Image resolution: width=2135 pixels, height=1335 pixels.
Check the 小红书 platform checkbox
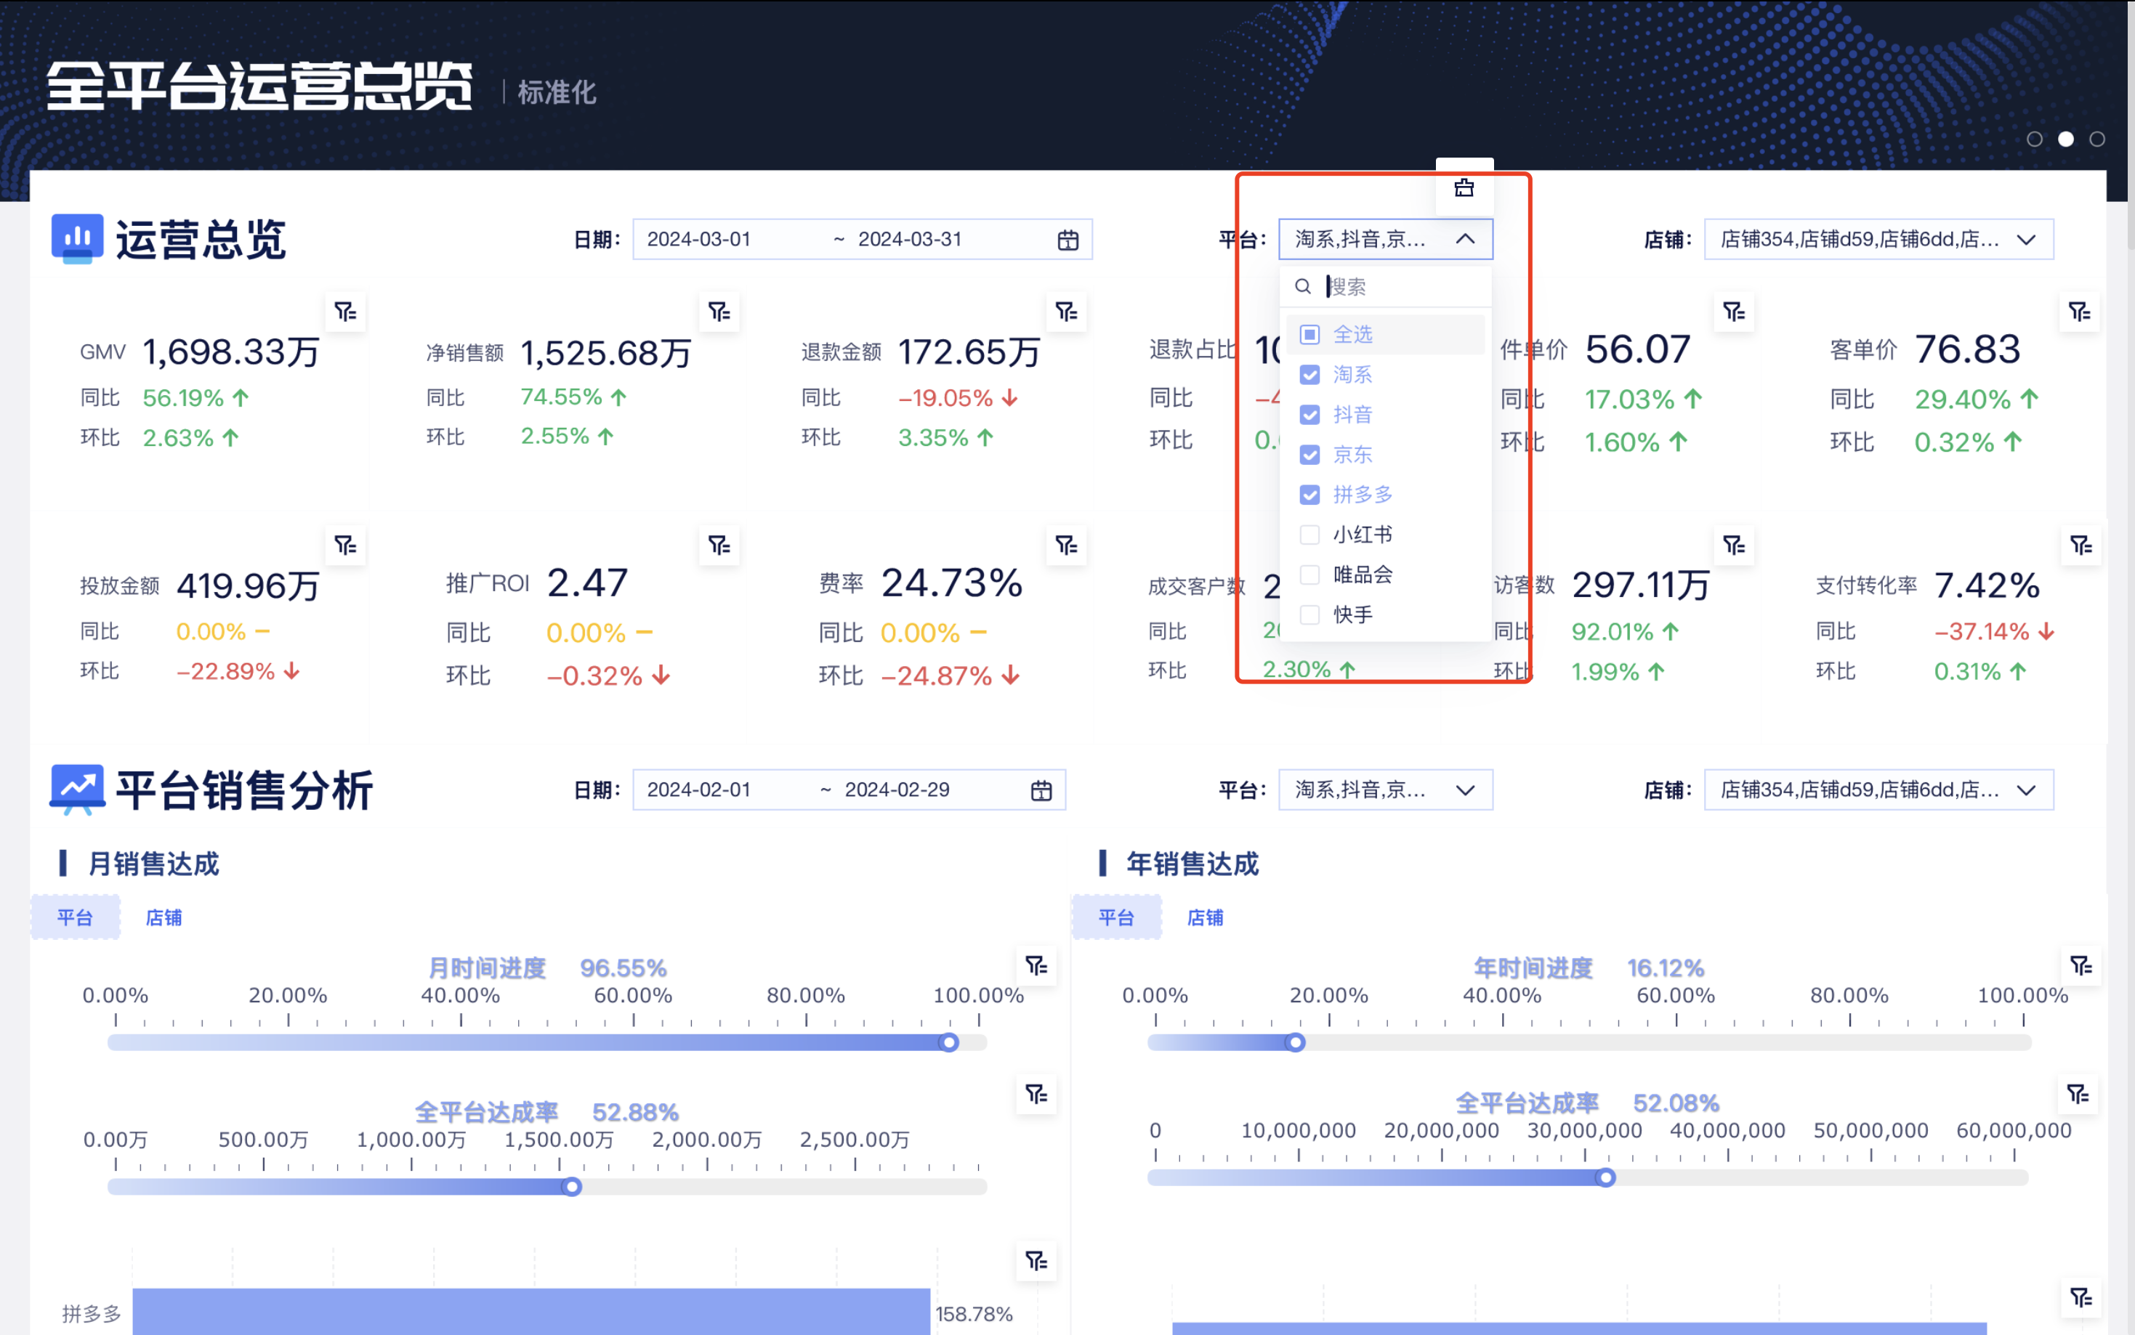point(1309,534)
